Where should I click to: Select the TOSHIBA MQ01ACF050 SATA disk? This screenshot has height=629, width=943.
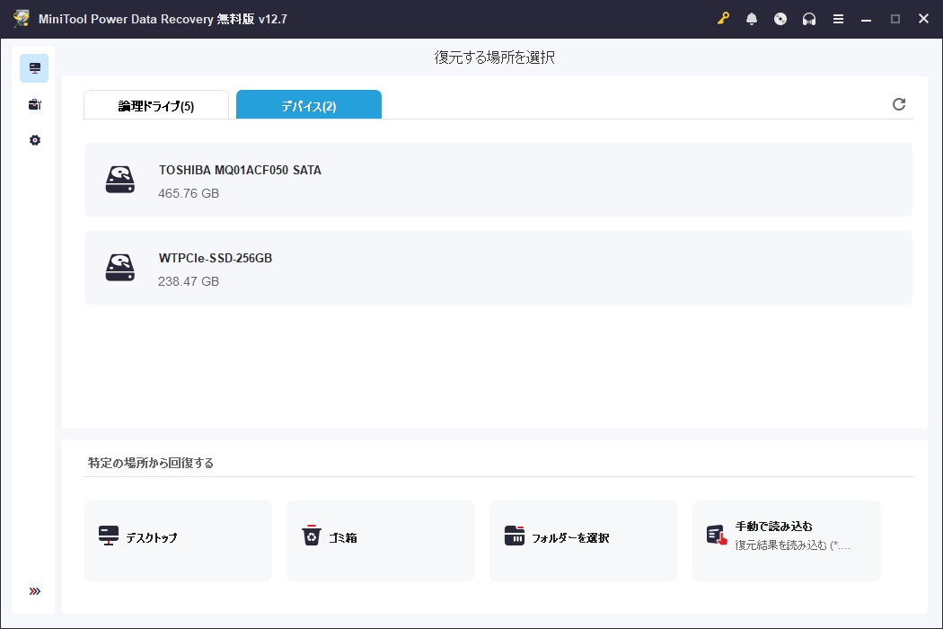(x=498, y=180)
